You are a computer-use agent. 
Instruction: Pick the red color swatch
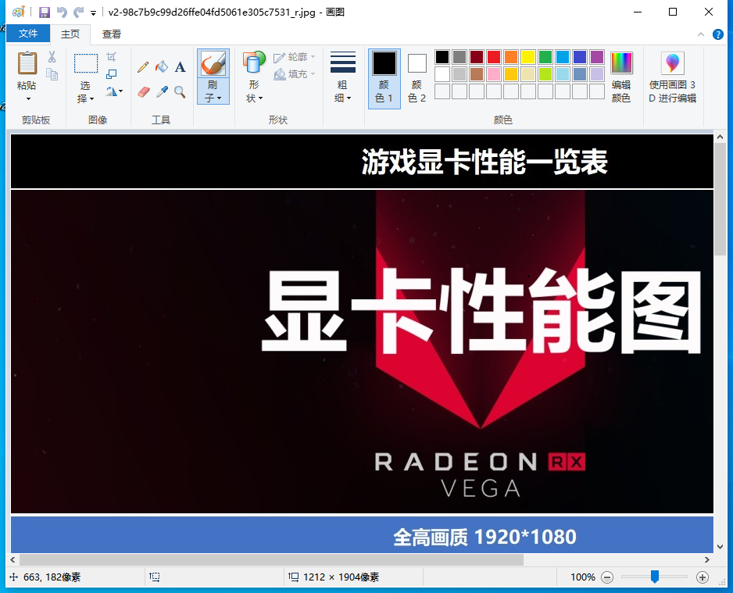pos(494,57)
